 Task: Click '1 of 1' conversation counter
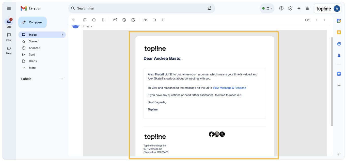coord(308,20)
